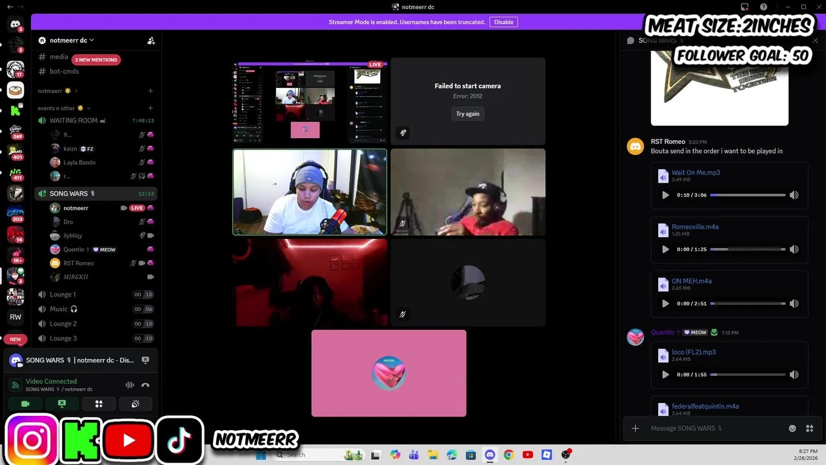Click Quentin's avatar in chat

click(636, 336)
